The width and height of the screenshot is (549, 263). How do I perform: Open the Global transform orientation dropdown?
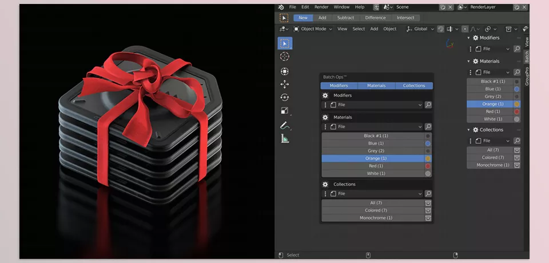[x=420, y=29]
